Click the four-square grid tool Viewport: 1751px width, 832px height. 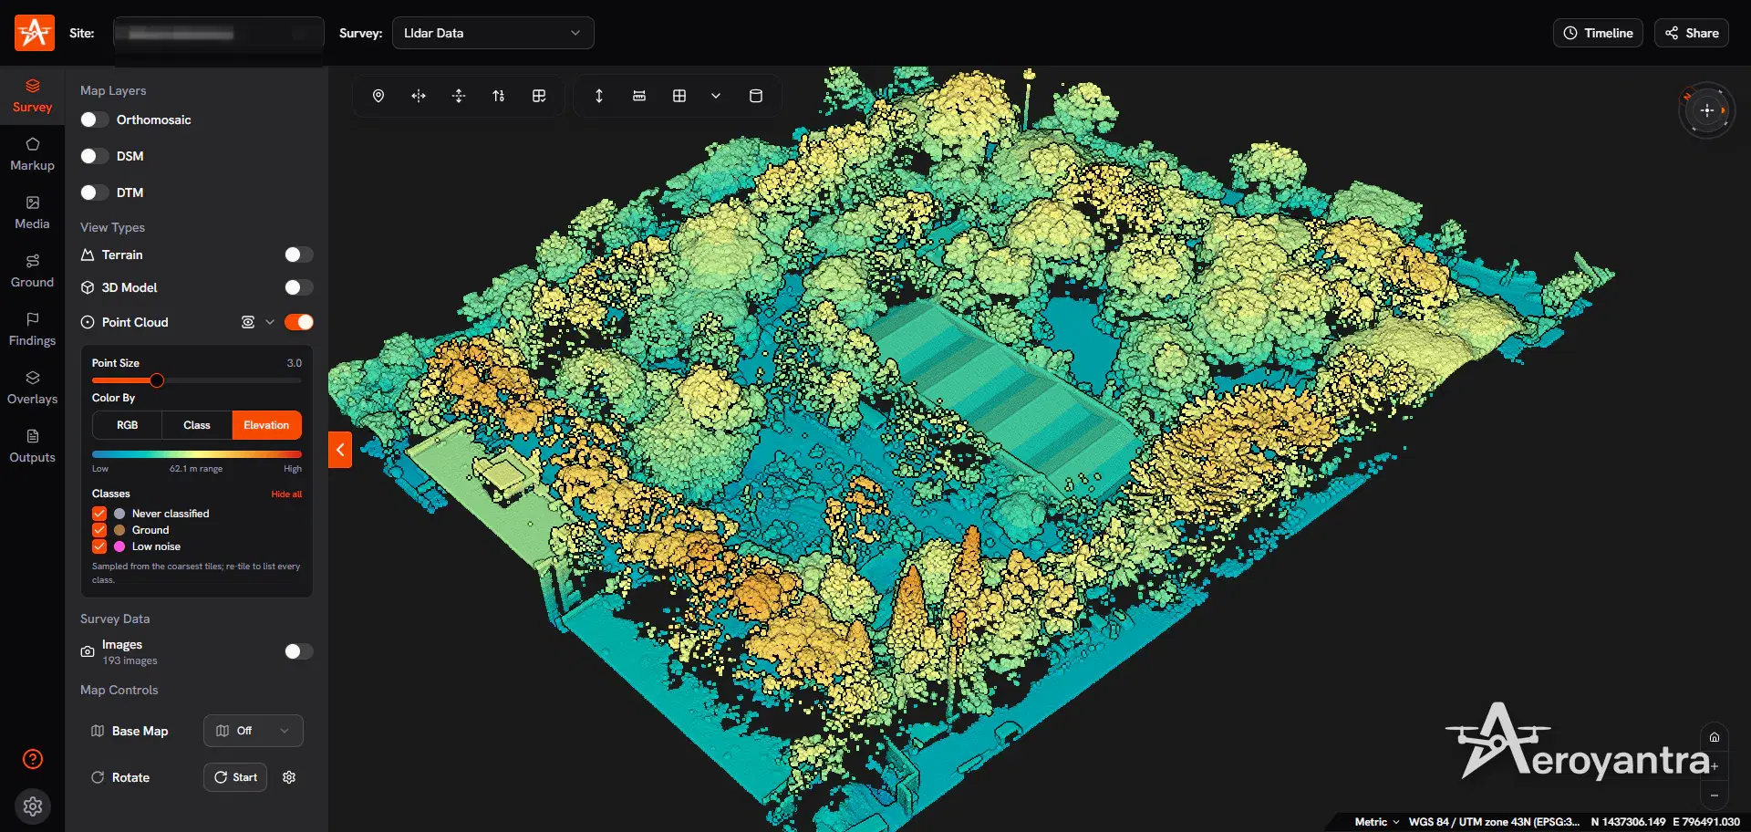point(679,96)
